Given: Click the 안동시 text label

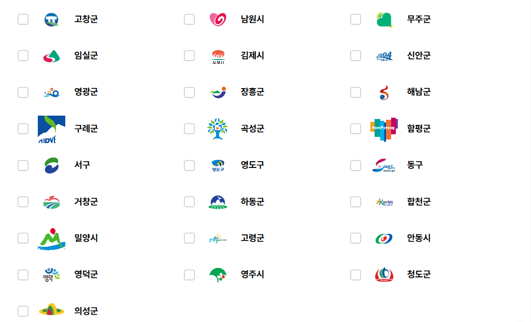Looking at the screenshot, I should tap(419, 239).
